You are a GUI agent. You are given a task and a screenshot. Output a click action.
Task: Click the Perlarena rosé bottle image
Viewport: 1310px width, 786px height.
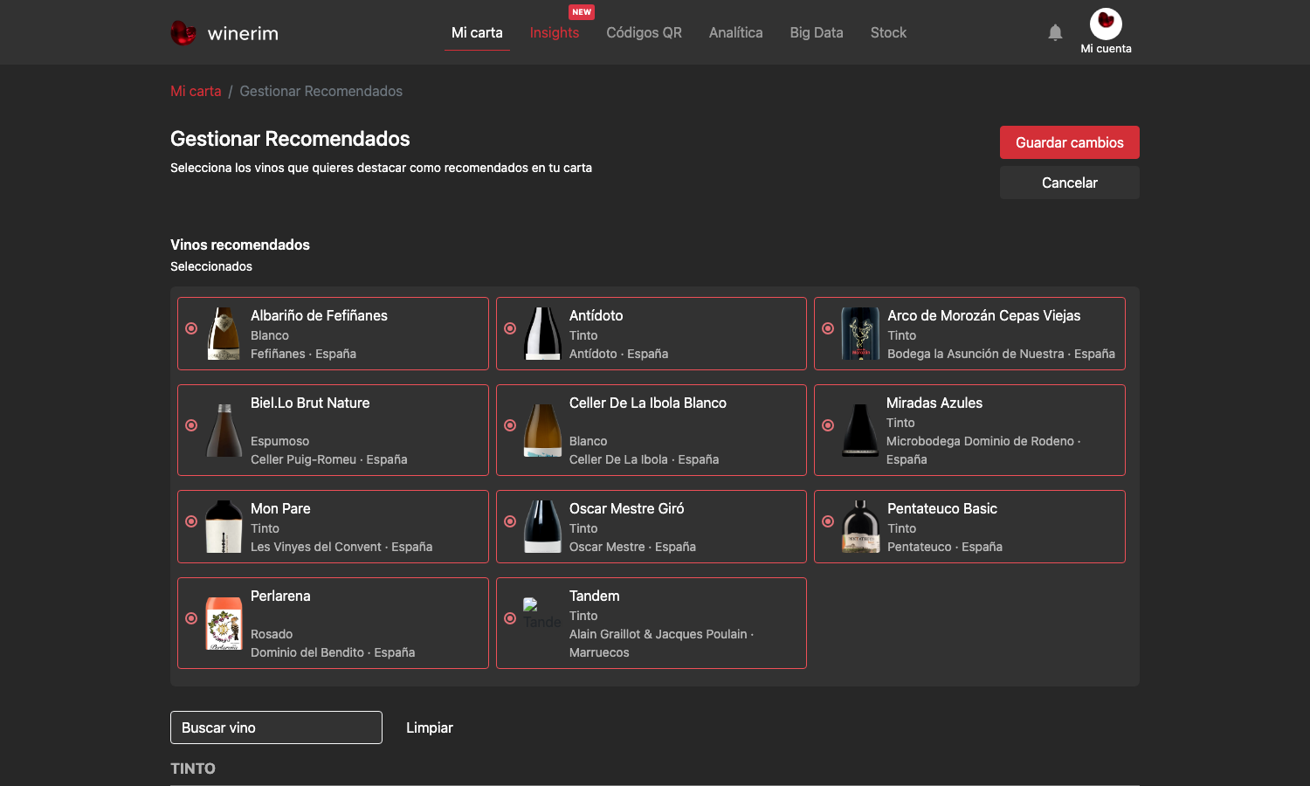[224, 623]
